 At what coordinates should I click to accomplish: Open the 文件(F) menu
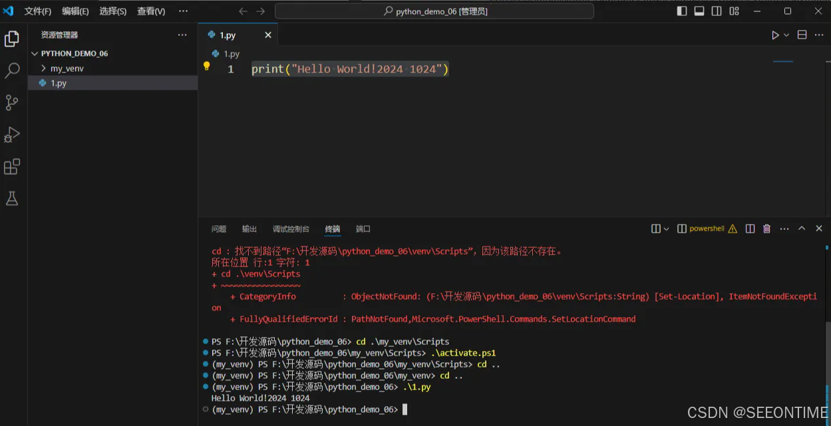tap(37, 11)
